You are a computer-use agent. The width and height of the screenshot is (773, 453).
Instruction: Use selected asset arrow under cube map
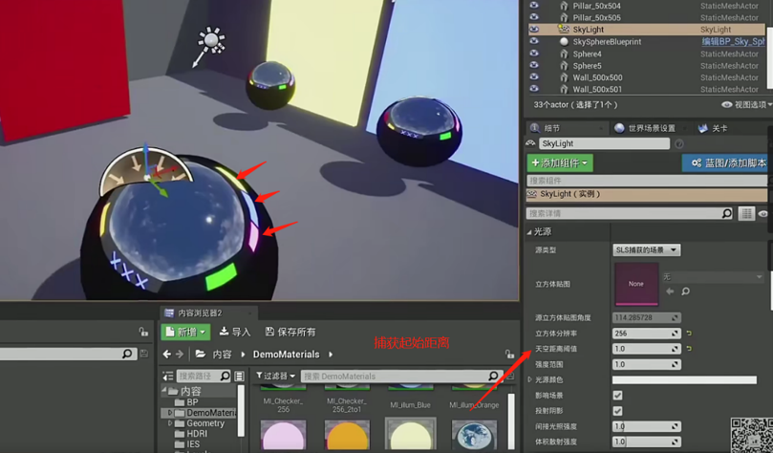[x=670, y=291]
